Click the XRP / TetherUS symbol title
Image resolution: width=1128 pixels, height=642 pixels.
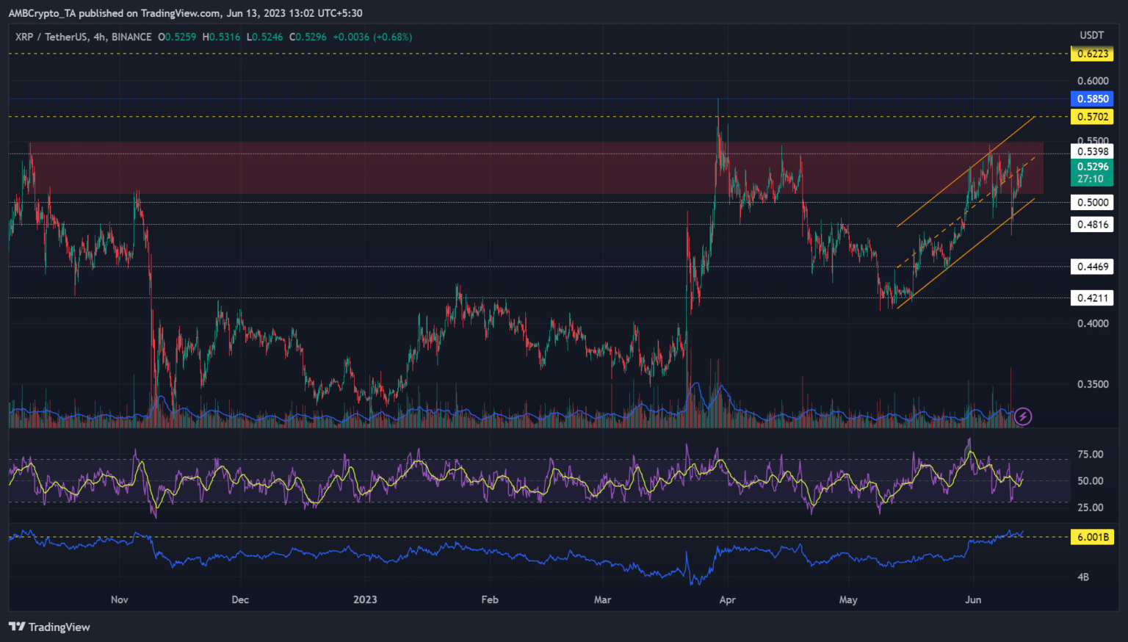[x=83, y=37]
